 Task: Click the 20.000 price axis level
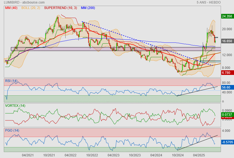227,29
